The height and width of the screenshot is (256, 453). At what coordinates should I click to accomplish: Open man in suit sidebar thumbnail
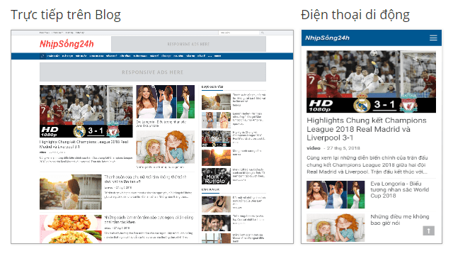tap(216, 223)
